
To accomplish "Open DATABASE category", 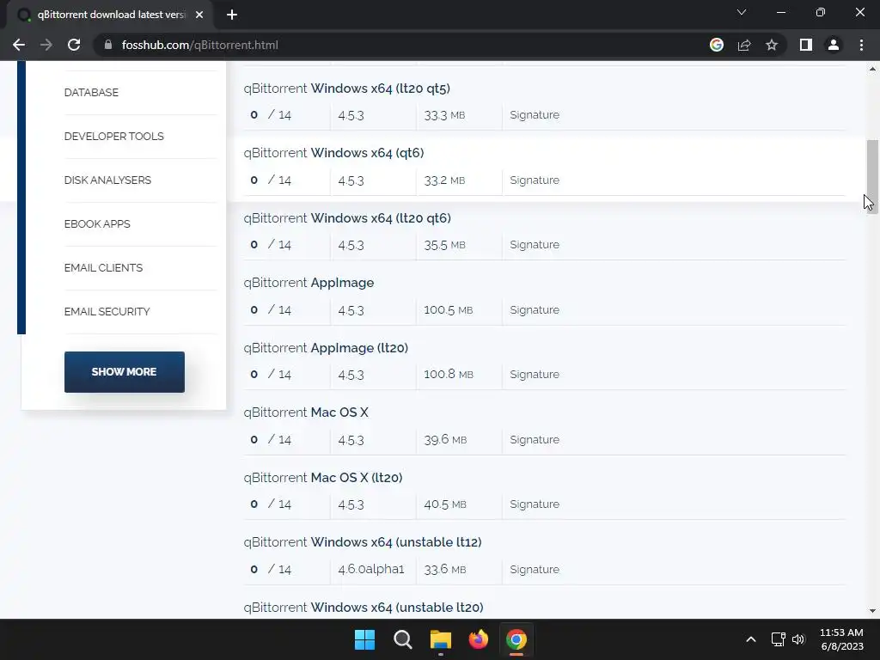I will (91, 93).
